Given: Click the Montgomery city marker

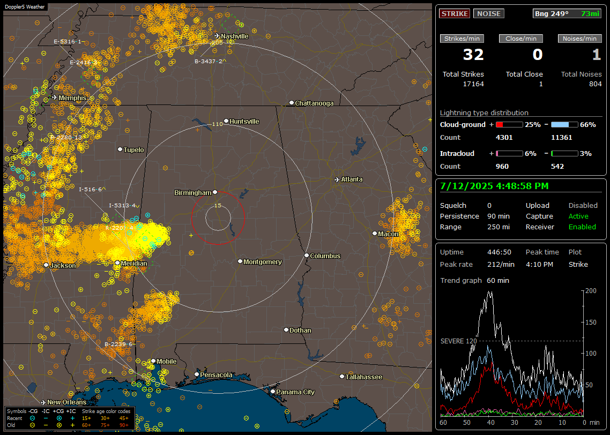Looking at the screenshot, I should point(240,261).
